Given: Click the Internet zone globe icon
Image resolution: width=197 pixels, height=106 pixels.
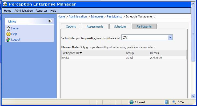Looking at the screenshot, I should pos(131,102).
